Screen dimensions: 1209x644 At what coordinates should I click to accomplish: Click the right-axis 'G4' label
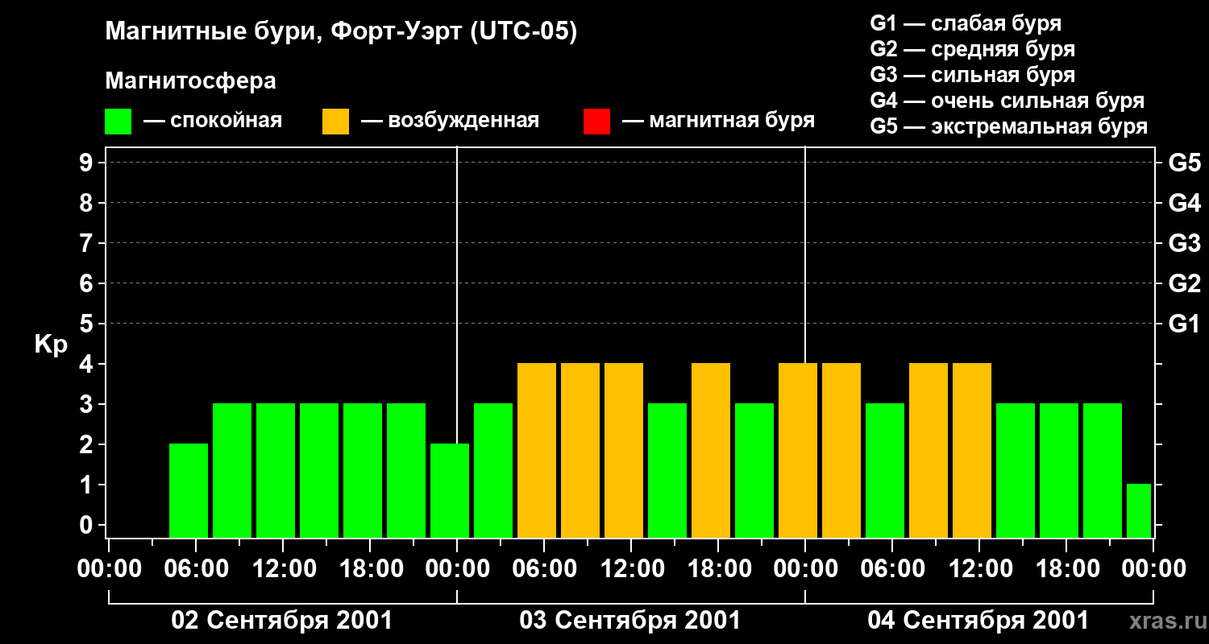[1185, 203]
